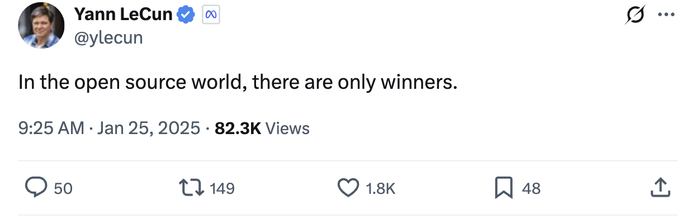Viewport: 696px width, 219px height.
Task: Open the @ylecun handle link
Action: (x=108, y=37)
